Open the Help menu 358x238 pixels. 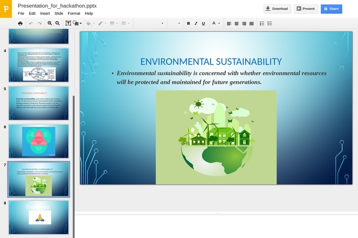pyautogui.click(x=89, y=13)
